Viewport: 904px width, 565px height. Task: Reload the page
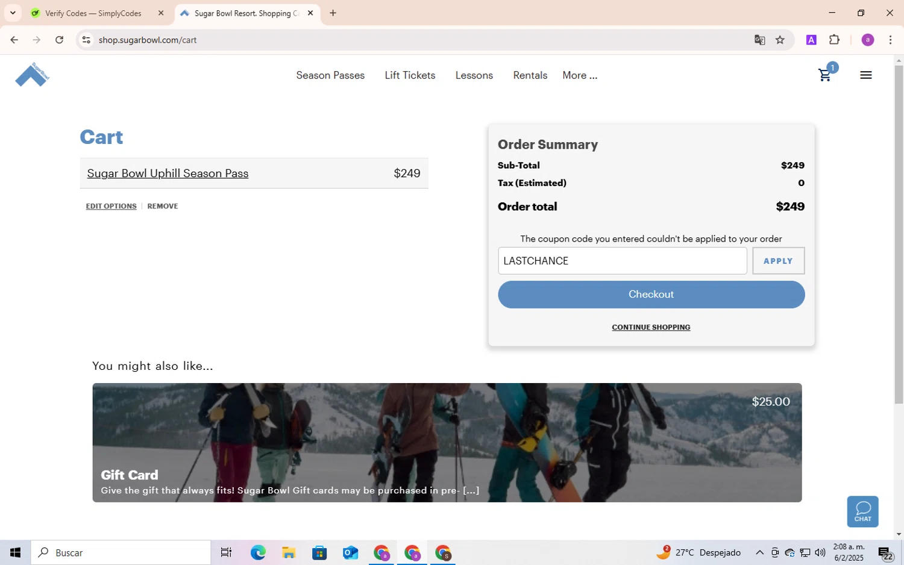(59, 40)
